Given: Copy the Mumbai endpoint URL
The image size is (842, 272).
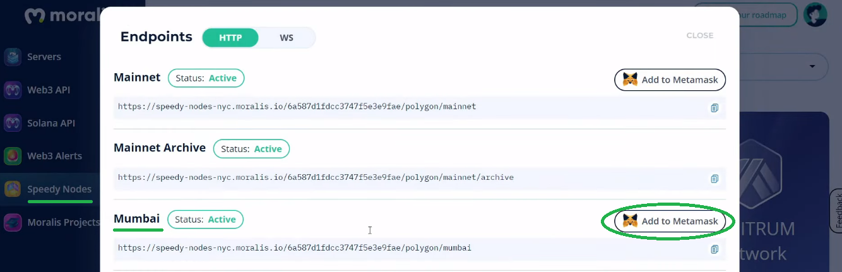Looking at the screenshot, I should (715, 249).
